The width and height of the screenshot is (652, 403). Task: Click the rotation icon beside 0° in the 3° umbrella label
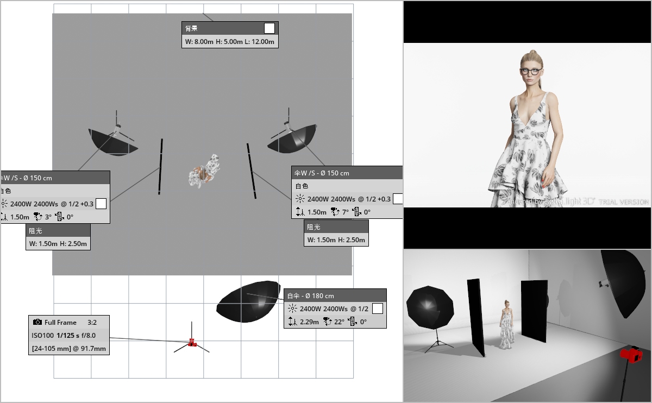tap(59, 217)
